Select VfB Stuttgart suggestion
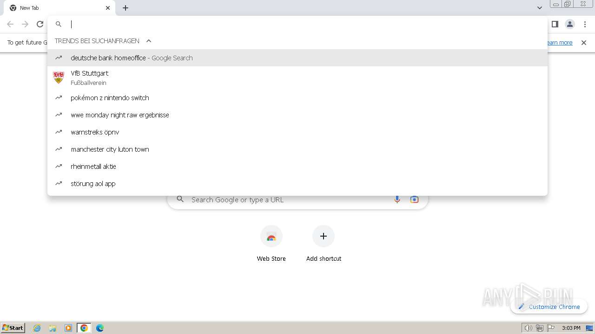Image resolution: width=595 pixels, height=334 pixels. (x=297, y=78)
